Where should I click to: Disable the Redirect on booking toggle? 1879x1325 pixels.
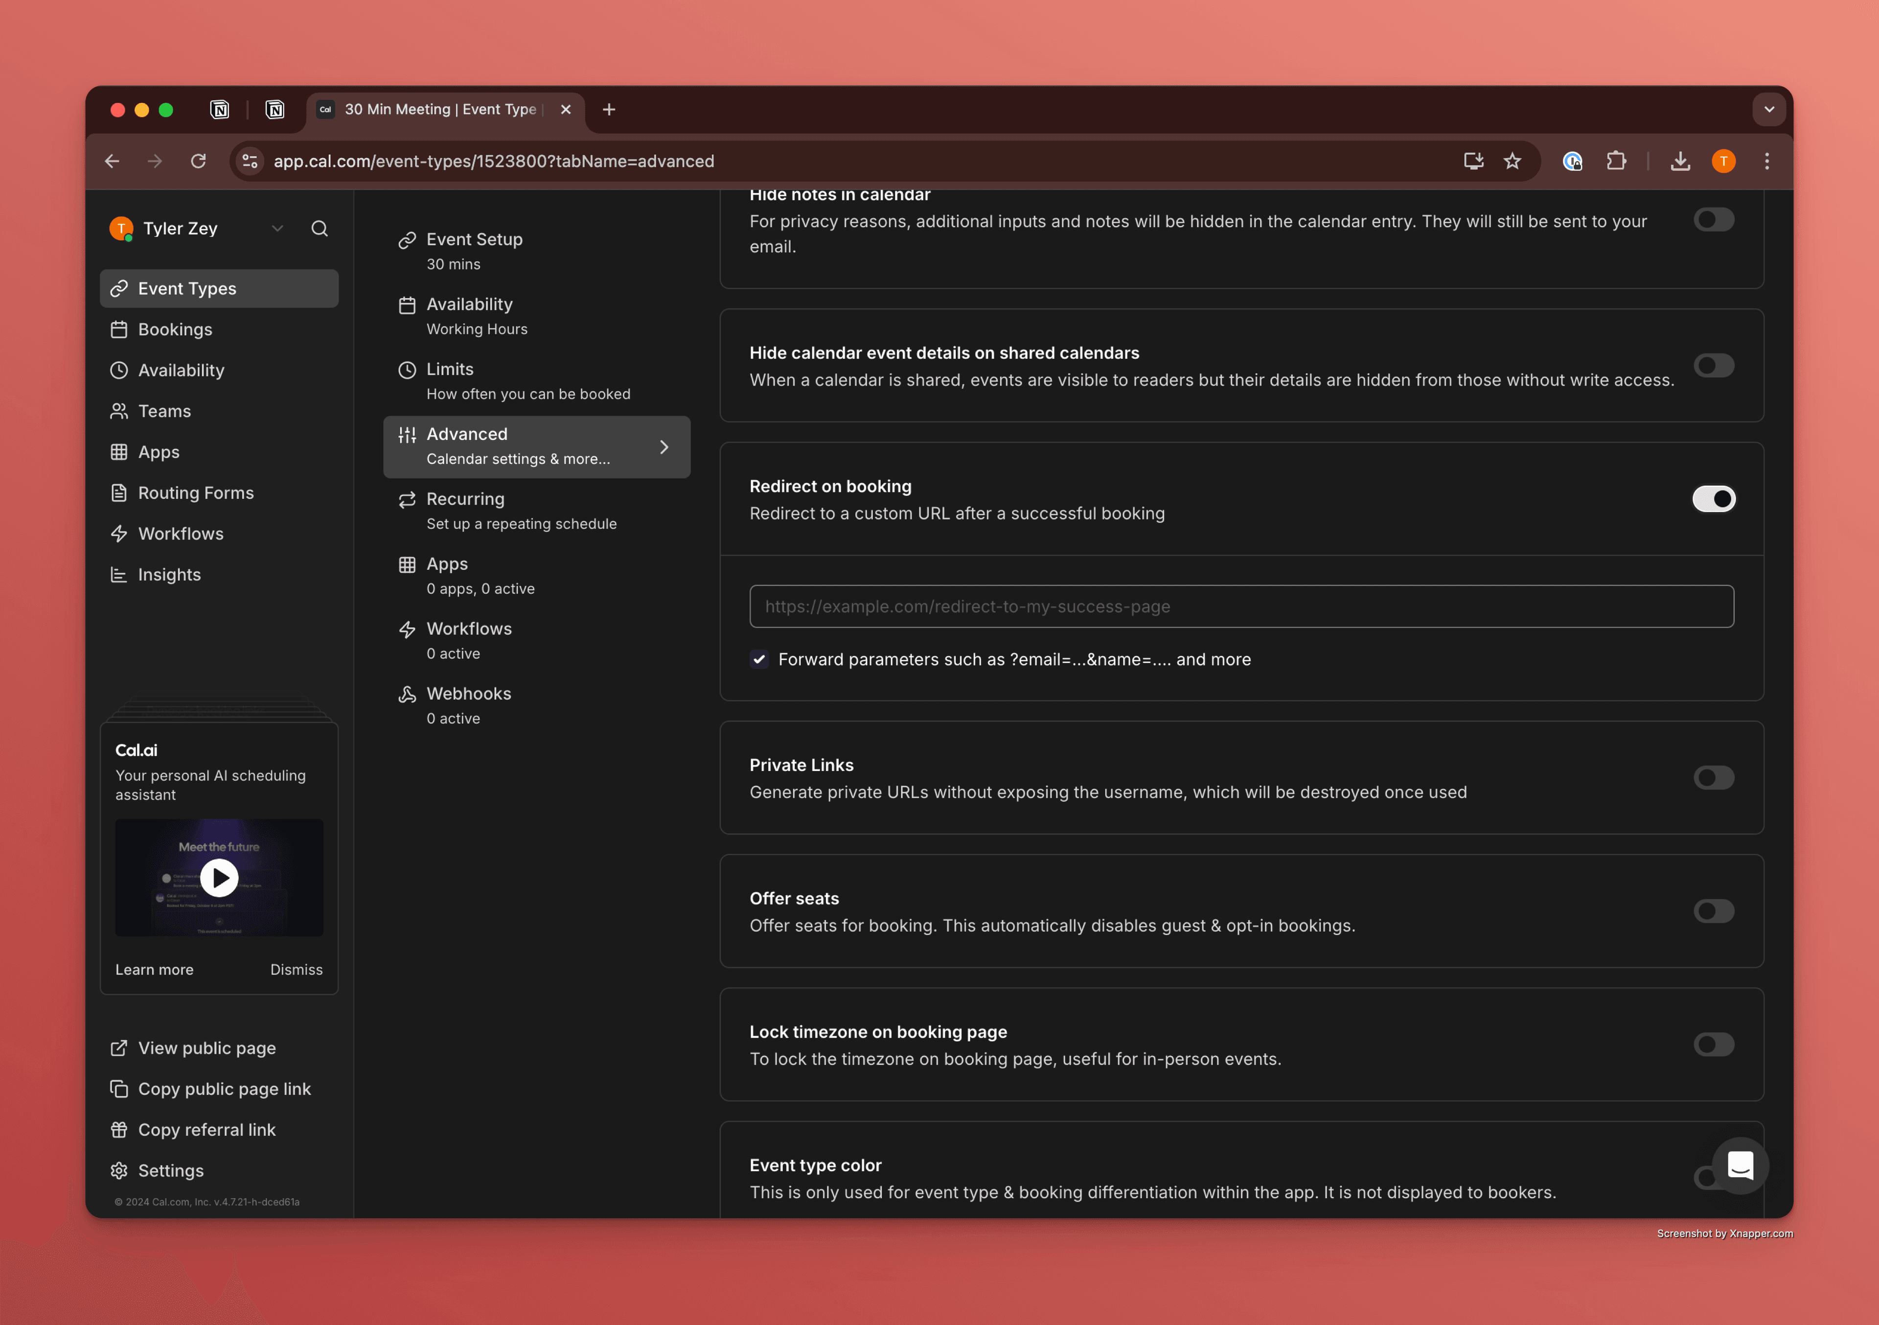(1713, 499)
